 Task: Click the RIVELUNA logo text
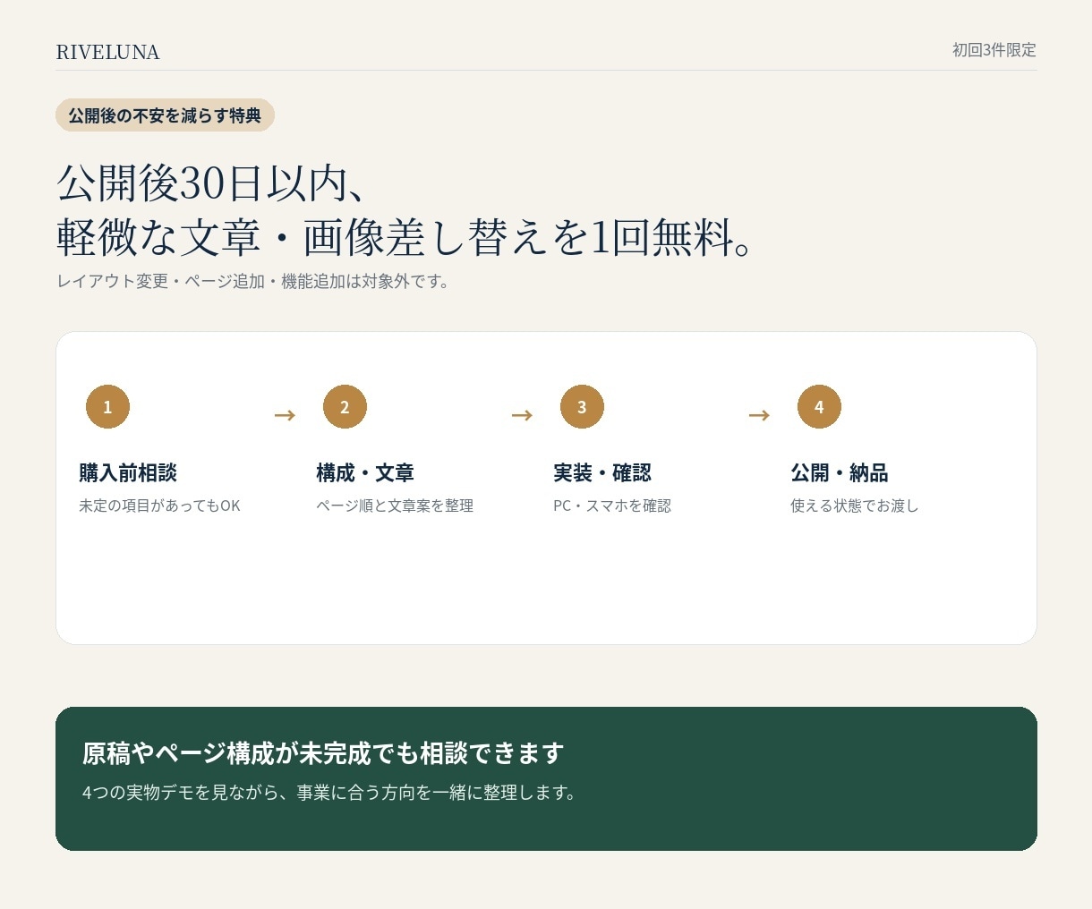pyautogui.click(x=108, y=52)
